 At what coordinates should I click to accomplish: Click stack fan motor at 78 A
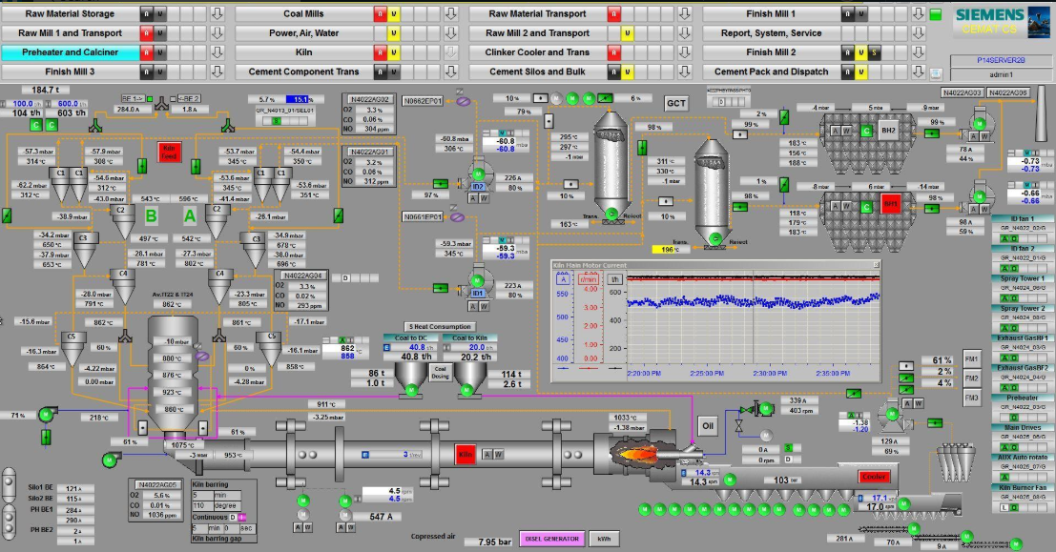coord(980,124)
